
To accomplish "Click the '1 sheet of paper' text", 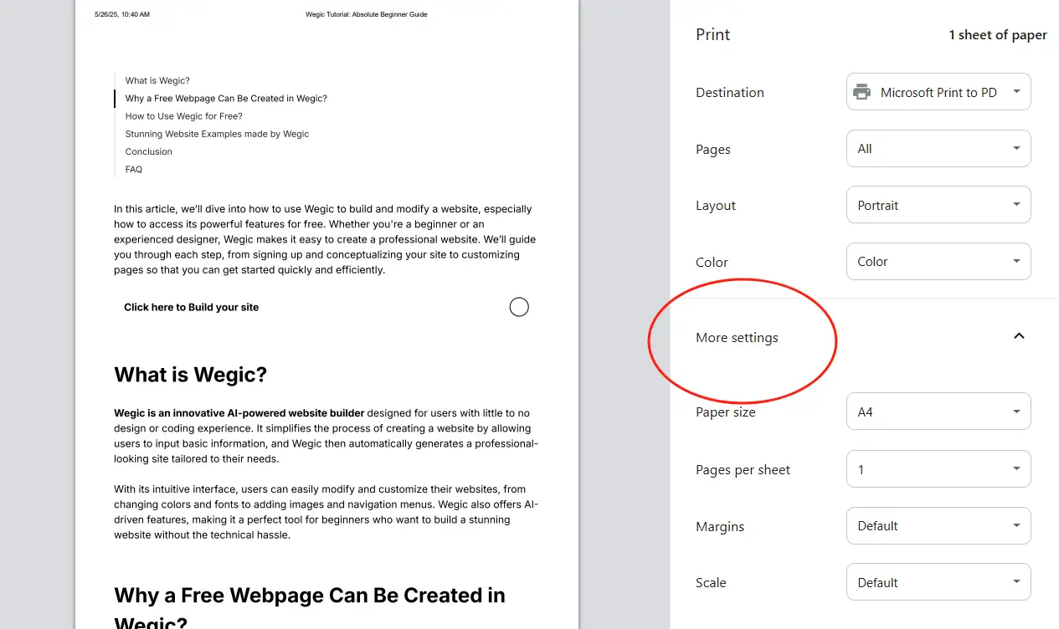I will (x=998, y=35).
